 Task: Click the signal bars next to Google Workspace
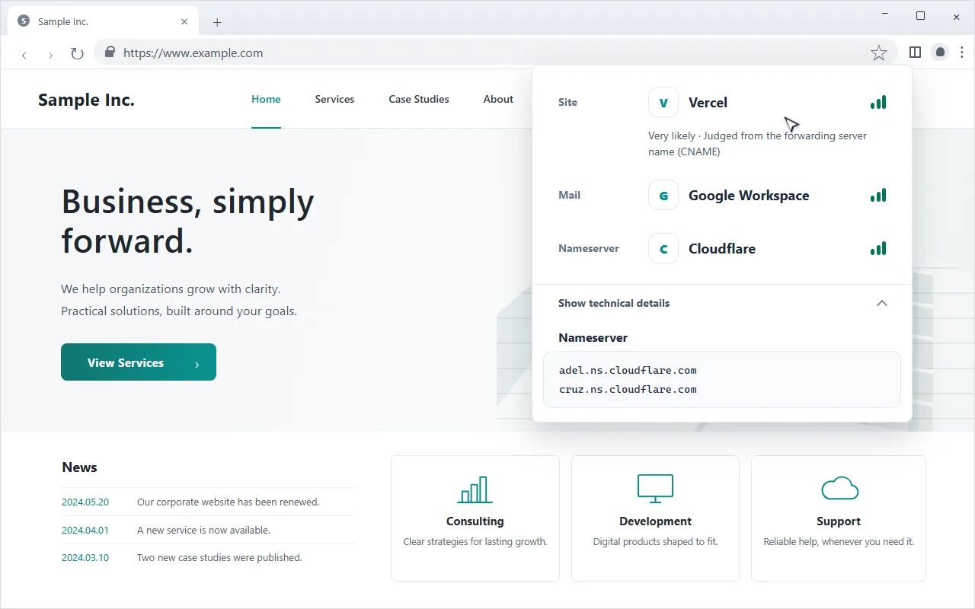(x=878, y=195)
